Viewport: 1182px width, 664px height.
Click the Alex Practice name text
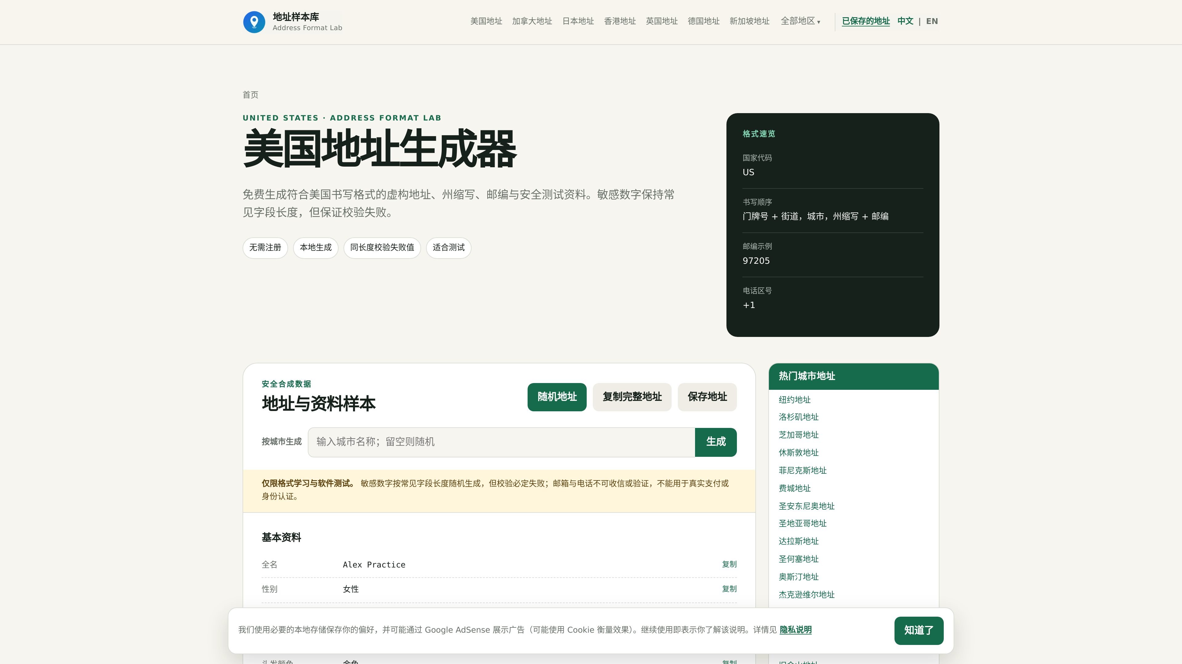click(374, 565)
